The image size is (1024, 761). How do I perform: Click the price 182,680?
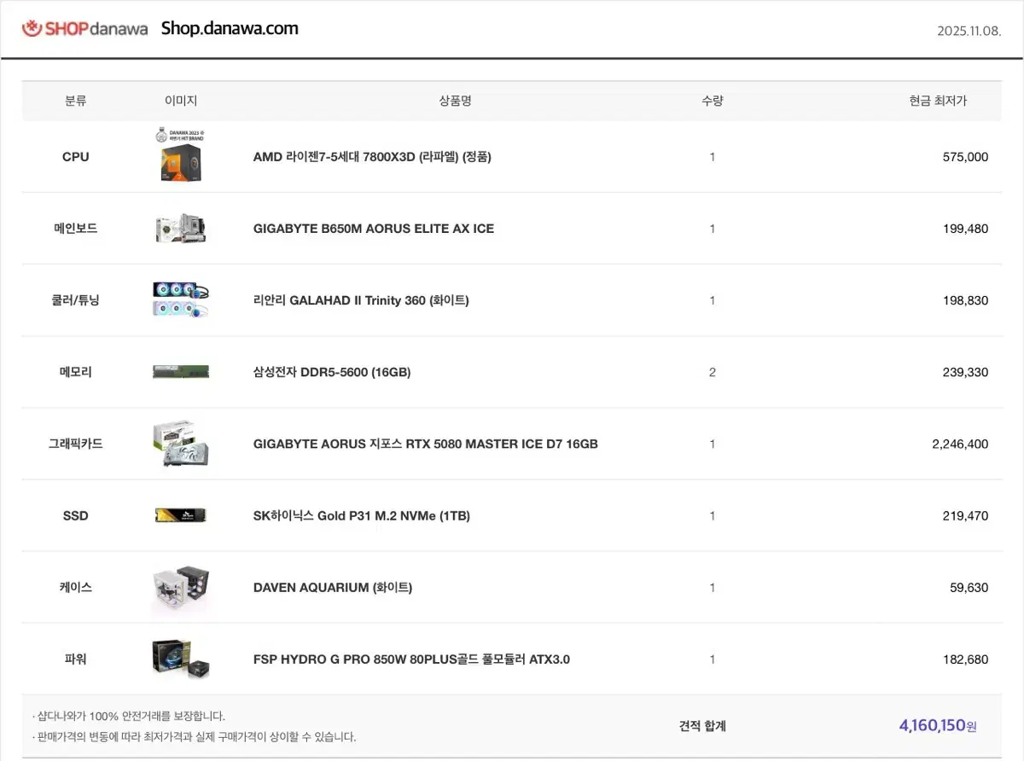click(964, 659)
